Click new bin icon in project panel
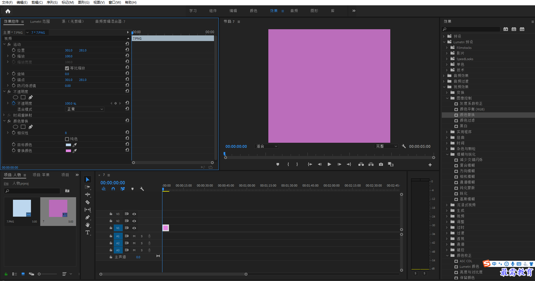This screenshot has width=535, height=281. pyautogui.click(x=67, y=191)
